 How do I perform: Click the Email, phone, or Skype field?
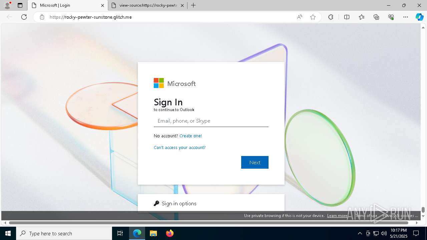pyautogui.click(x=211, y=121)
